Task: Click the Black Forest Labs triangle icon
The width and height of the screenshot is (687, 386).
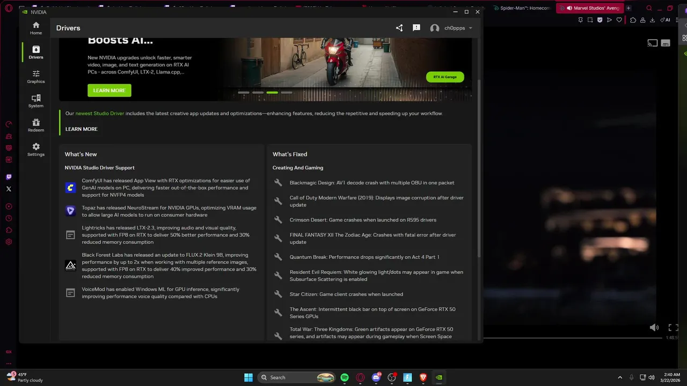Action: (70, 265)
